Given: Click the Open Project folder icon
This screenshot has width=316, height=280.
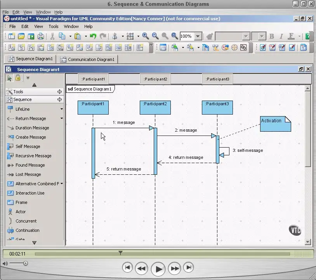Looking at the screenshot, I should tap(21, 36).
